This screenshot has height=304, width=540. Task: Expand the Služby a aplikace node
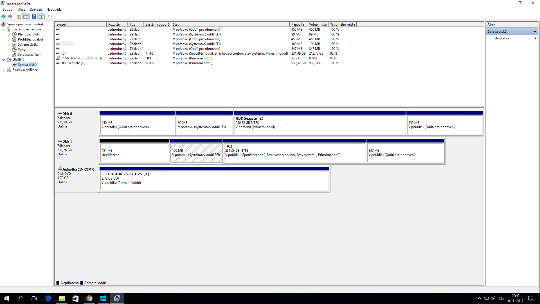click(3, 70)
